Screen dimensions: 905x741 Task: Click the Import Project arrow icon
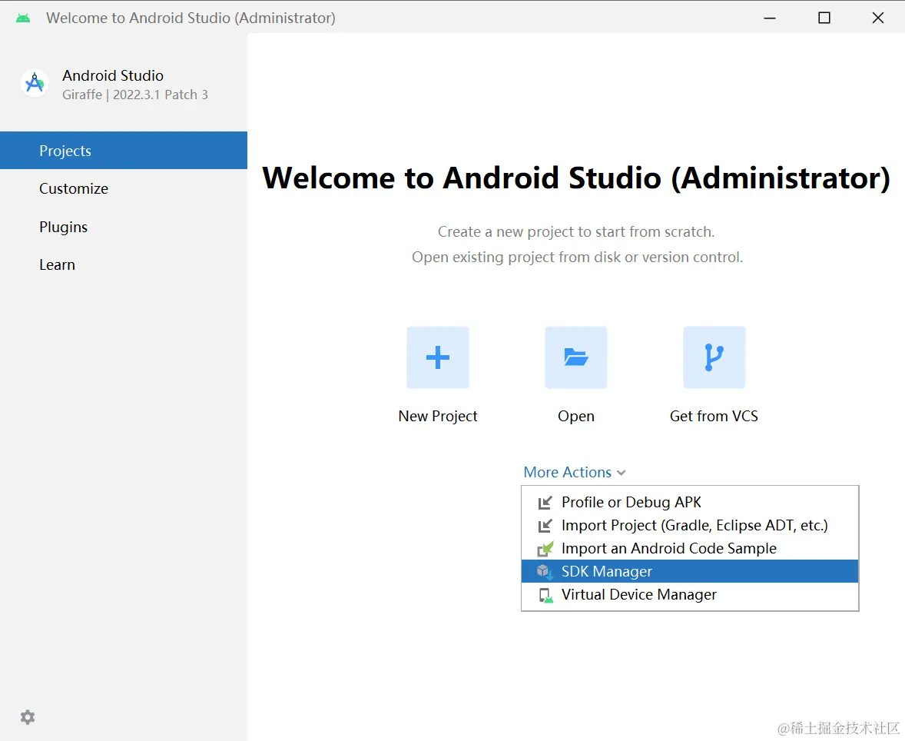[545, 526]
